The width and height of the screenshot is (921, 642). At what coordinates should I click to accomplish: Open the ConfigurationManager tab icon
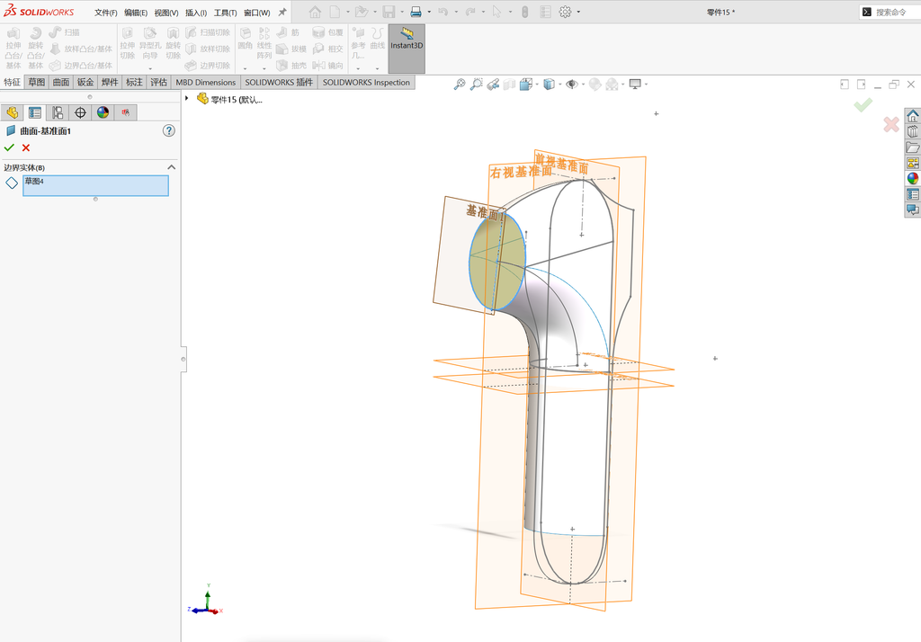coord(58,112)
